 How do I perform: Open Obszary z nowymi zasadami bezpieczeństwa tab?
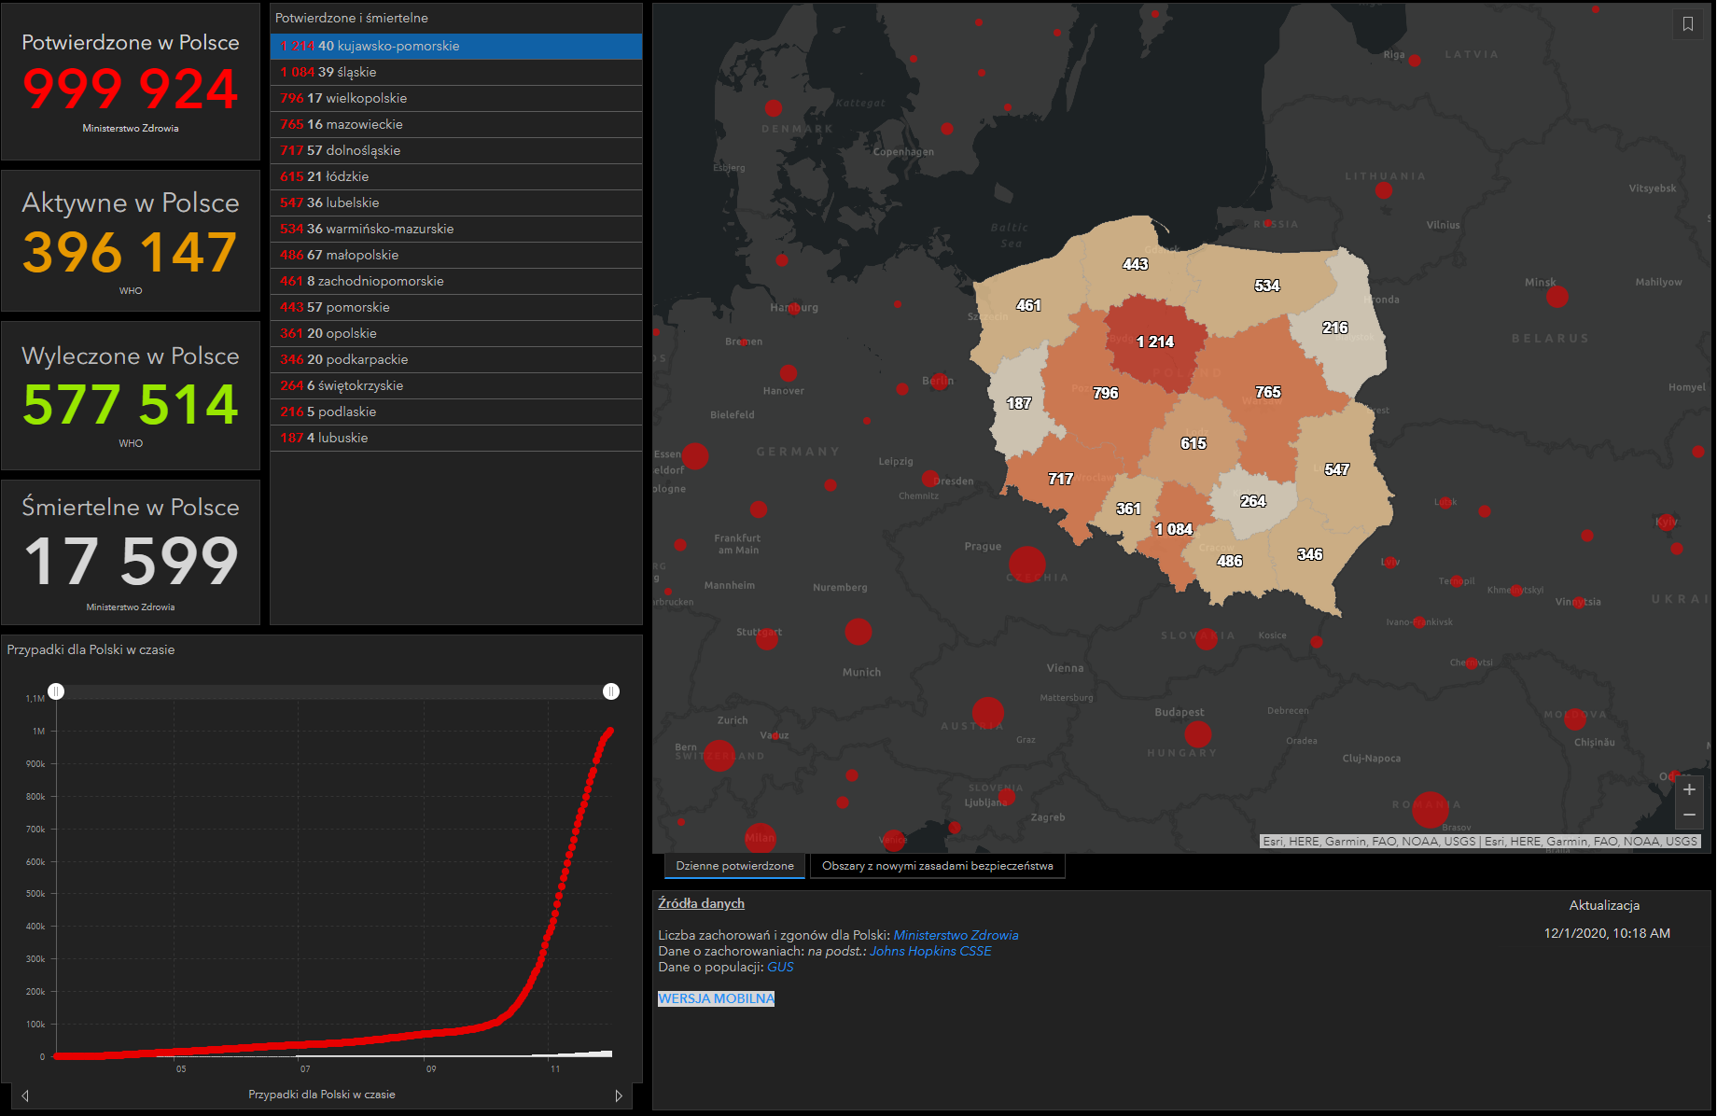coord(937,866)
